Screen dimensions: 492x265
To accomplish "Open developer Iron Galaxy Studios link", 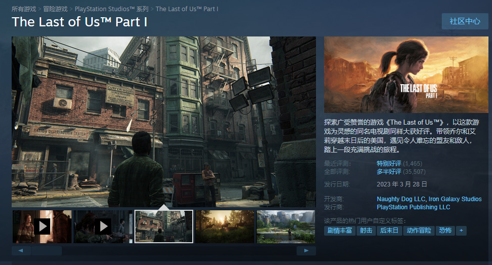I will point(455,199).
